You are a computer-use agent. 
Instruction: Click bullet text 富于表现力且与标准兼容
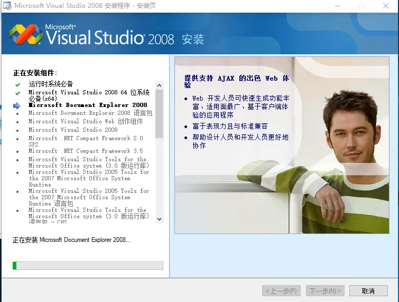coord(230,126)
